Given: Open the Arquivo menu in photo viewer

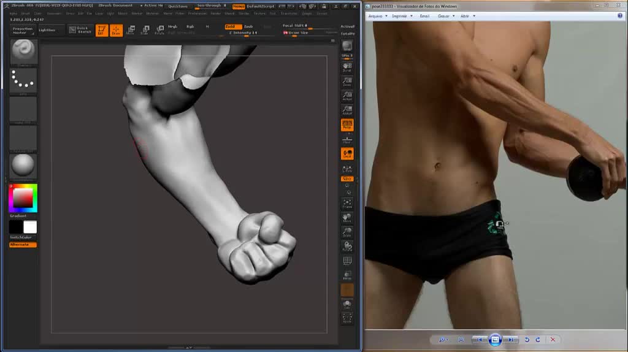Looking at the screenshot, I should click(377, 16).
